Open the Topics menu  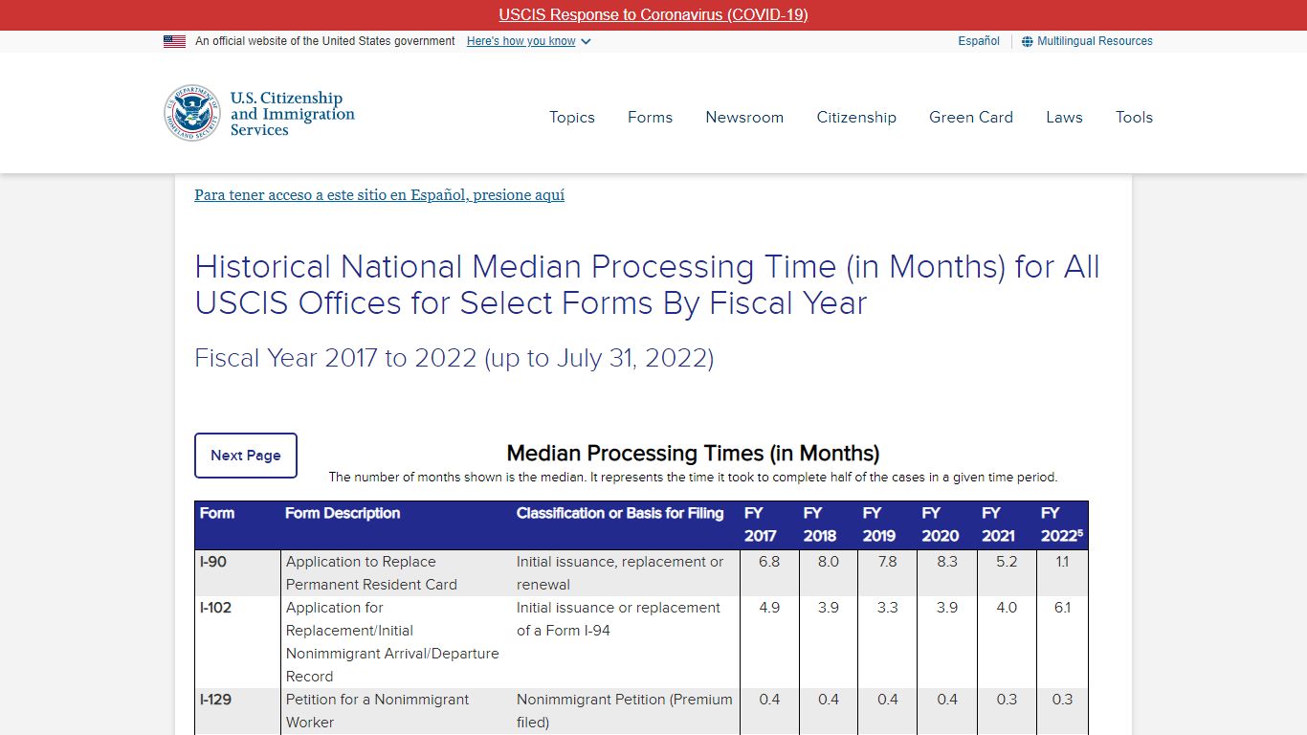(572, 117)
